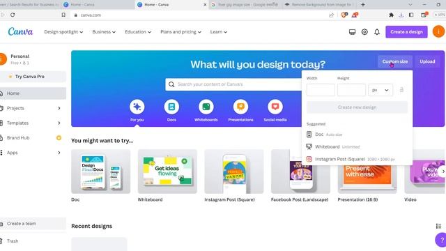This screenshot has width=446, height=251.
Task: Open the Instagram Post (Square) thumbnail
Action: click(234, 172)
